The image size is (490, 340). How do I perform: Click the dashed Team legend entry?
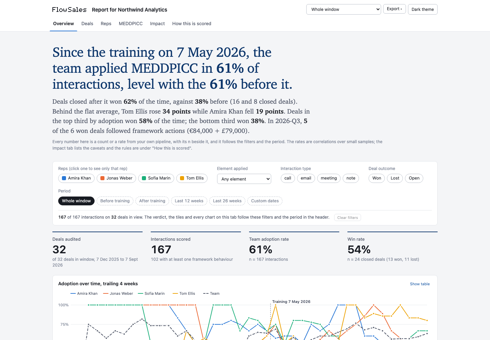click(211, 293)
